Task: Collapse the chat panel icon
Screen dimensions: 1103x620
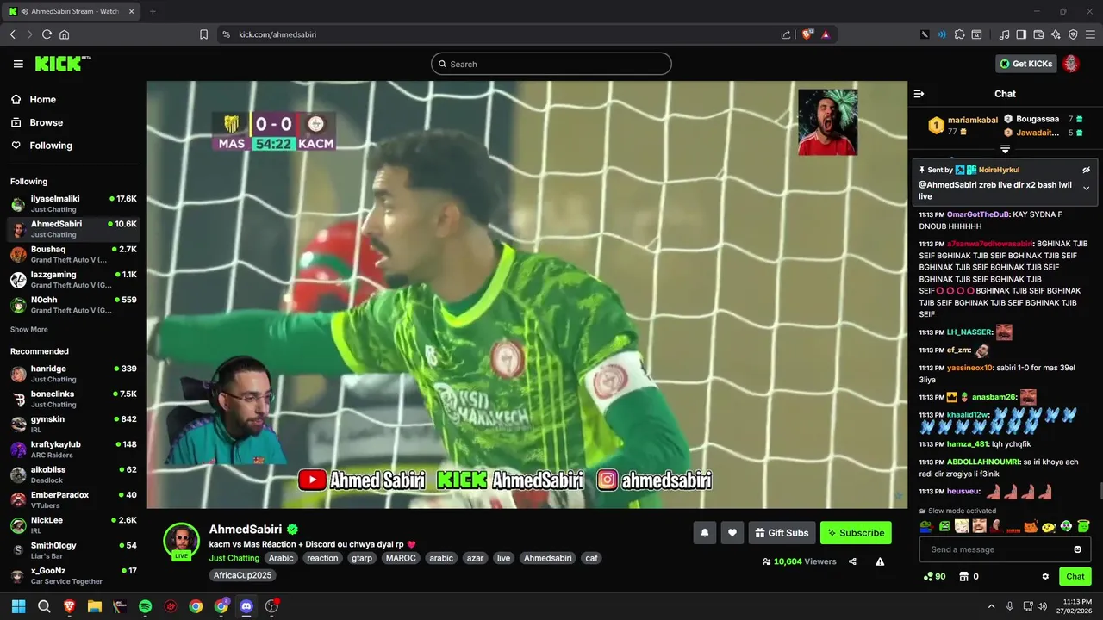Action: (x=919, y=94)
